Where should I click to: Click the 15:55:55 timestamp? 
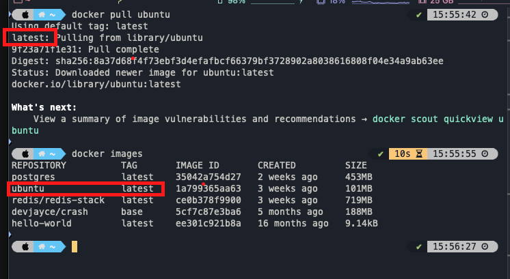(x=455, y=153)
